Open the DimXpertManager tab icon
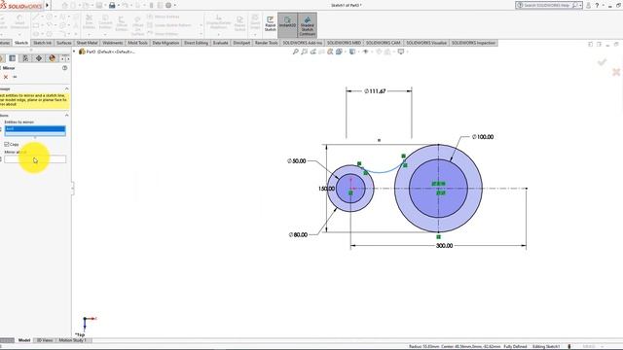 [x=39, y=58]
